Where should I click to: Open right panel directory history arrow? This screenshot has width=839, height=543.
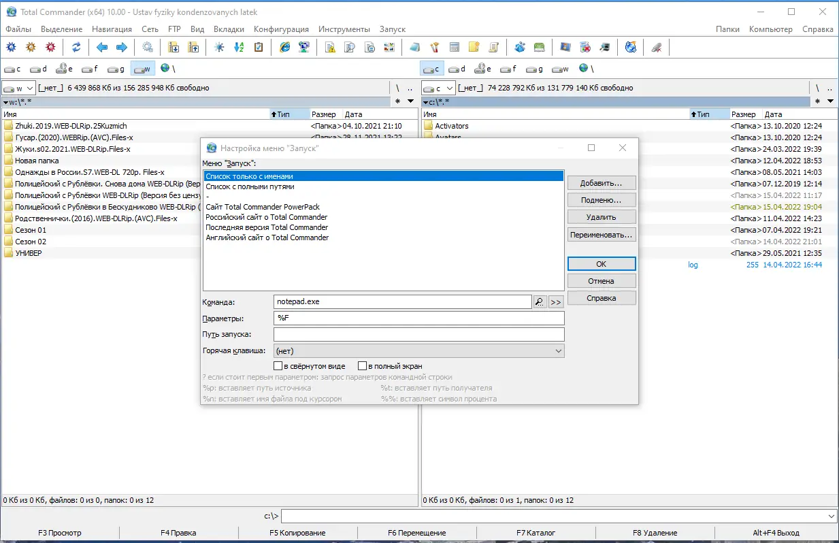tap(831, 101)
